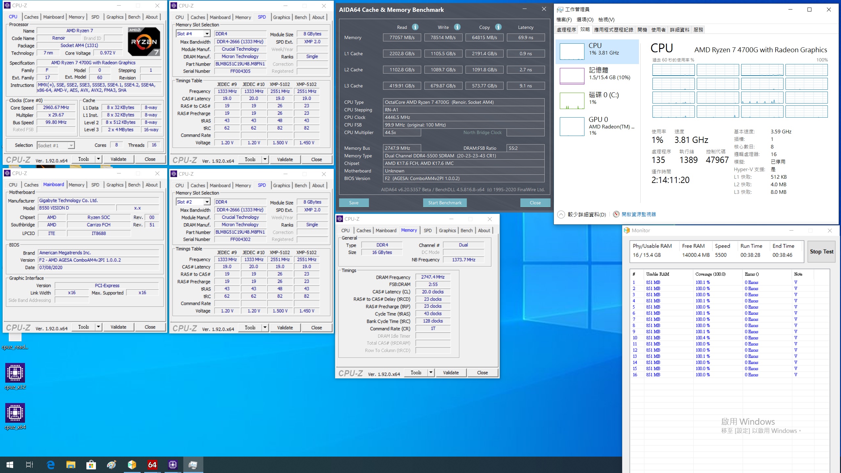Open the 檢視(V) menu in Task Manager
Image resolution: width=841 pixels, height=473 pixels.
point(606,20)
